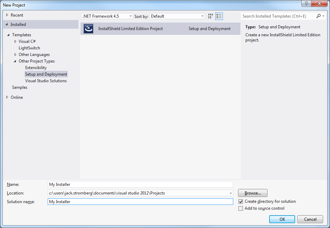Expand the Recent section
330x228 pixels.
(7, 15)
